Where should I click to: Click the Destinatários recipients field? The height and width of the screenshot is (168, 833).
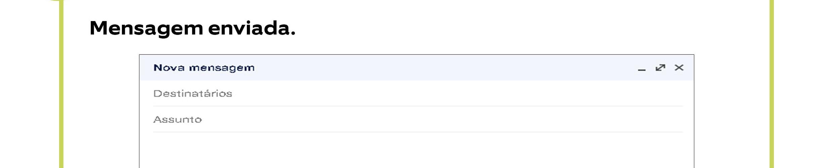coord(416,93)
